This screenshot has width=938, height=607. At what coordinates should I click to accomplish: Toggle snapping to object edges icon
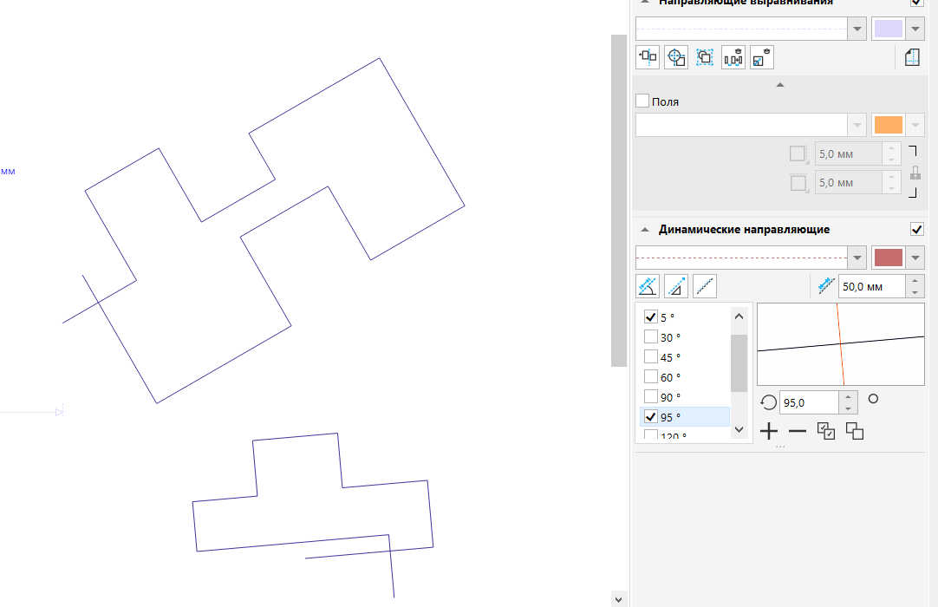click(x=648, y=57)
